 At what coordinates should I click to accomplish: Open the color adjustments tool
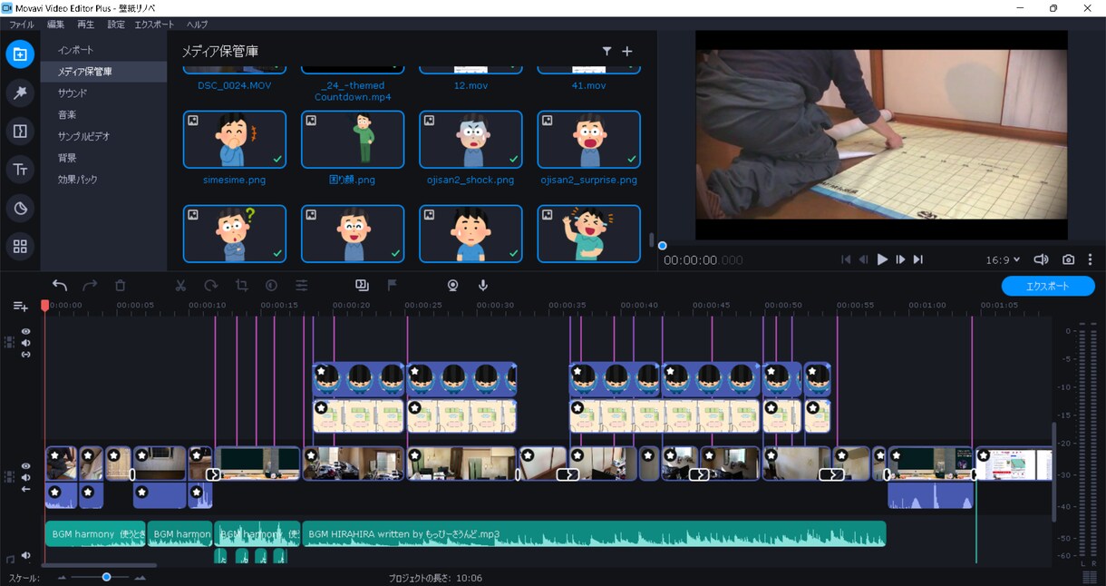[x=271, y=285]
